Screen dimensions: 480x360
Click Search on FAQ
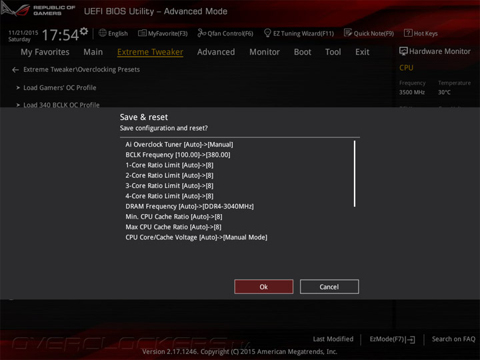[453, 339]
